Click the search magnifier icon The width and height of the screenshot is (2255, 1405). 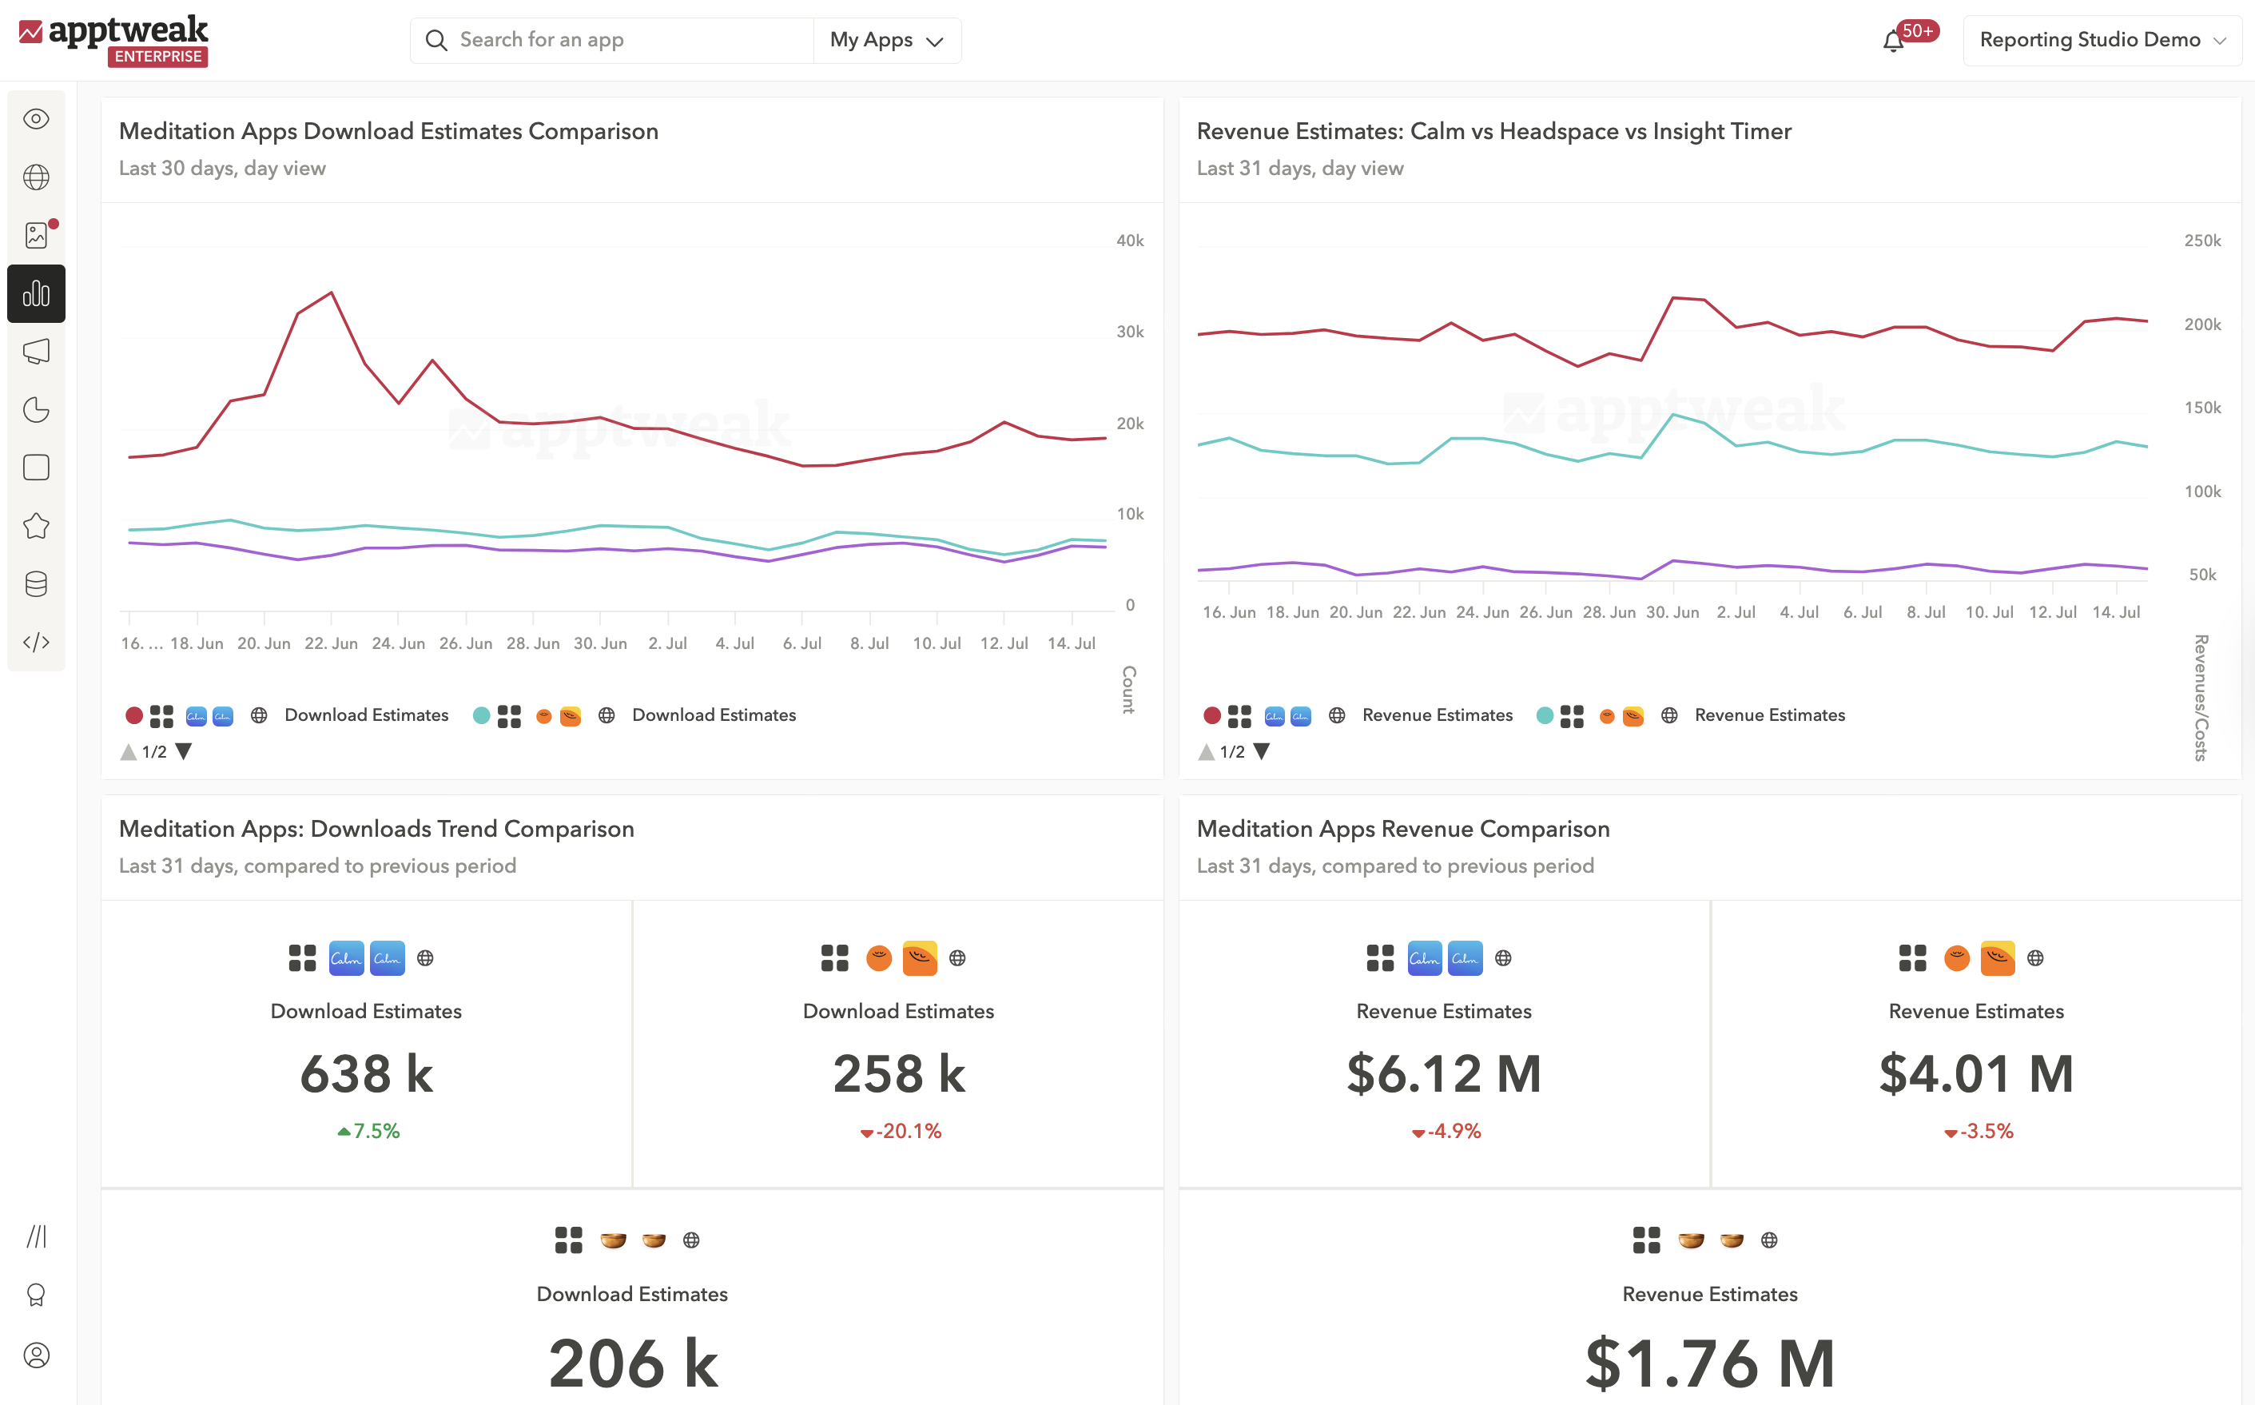[x=435, y=40]
